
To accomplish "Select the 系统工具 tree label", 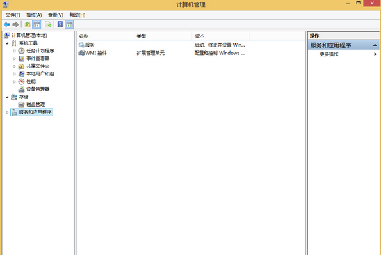I will point(28,43).
